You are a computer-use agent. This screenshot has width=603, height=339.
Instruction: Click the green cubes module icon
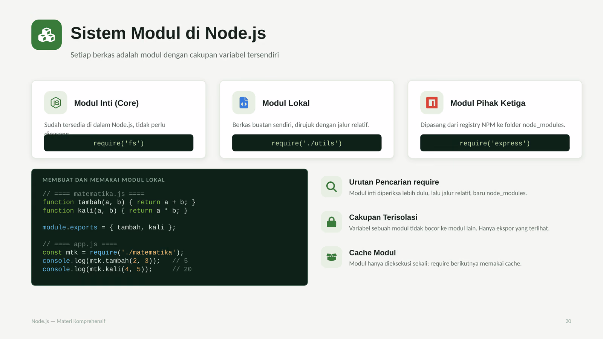click(x=47, y=35)
